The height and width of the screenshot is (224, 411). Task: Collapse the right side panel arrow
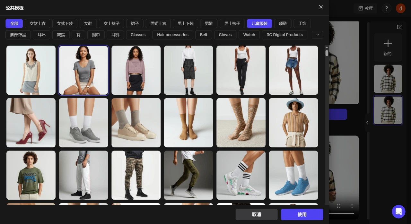coord(367,123)
